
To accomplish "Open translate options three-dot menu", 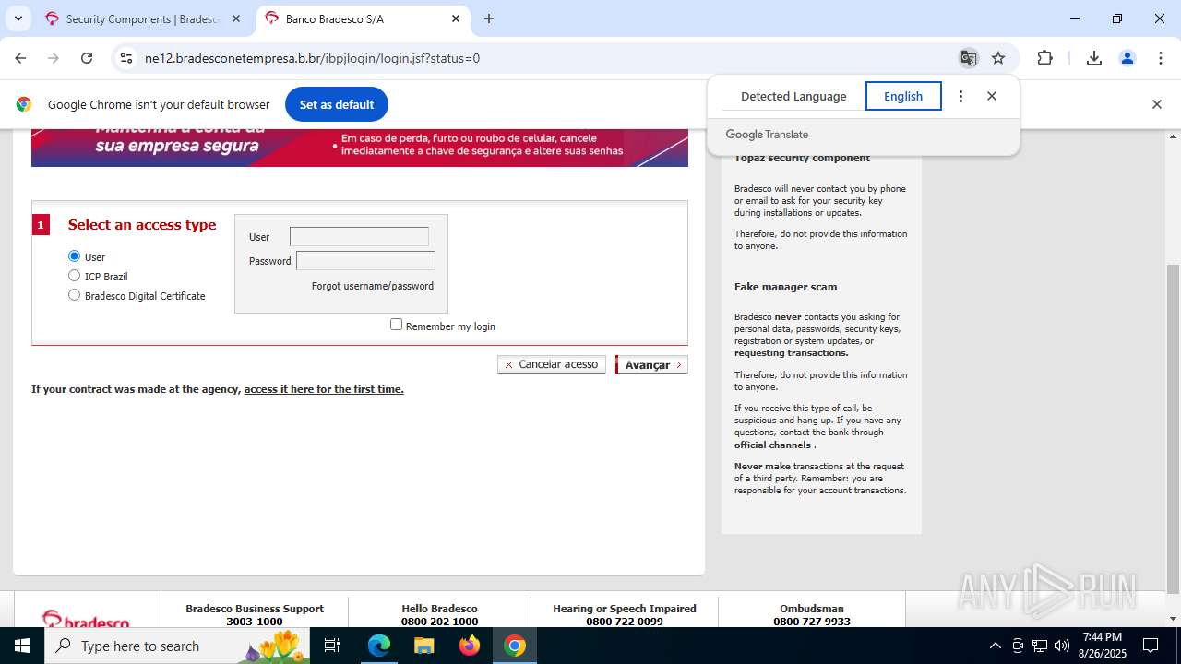I will [960, 96].
